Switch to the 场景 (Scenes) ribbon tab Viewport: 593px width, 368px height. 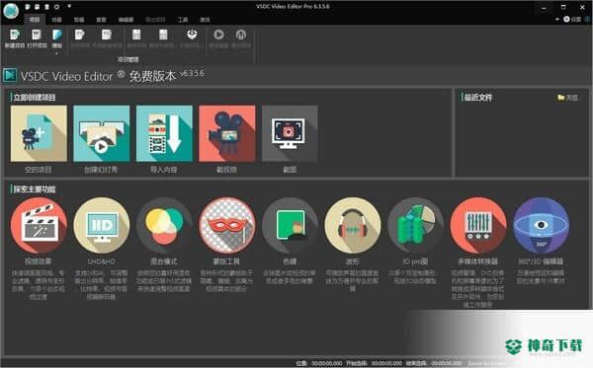point(56,20)
